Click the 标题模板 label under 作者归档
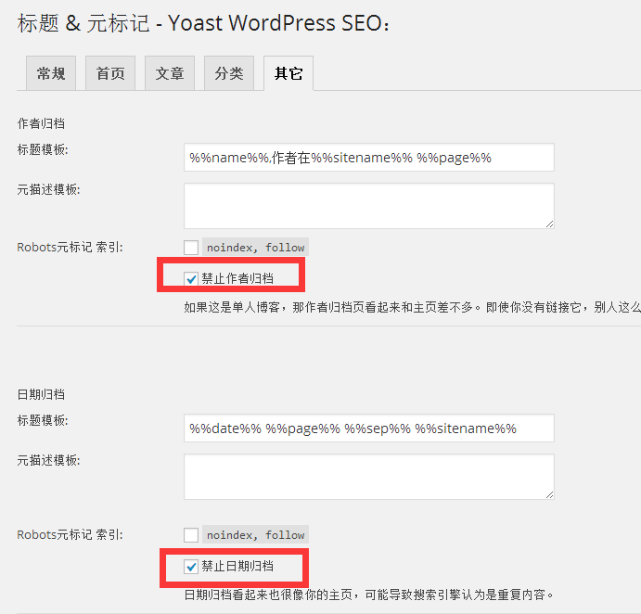This screenshot has height=614, width=641. 43,149
